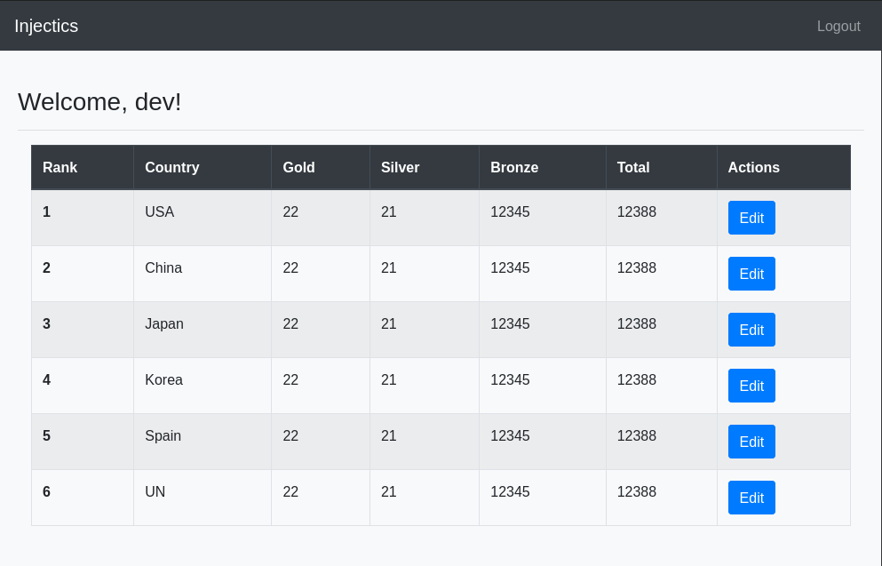Log out using the Logout link
This screenshot has height=566, width=882.
[x=838, y=26]
